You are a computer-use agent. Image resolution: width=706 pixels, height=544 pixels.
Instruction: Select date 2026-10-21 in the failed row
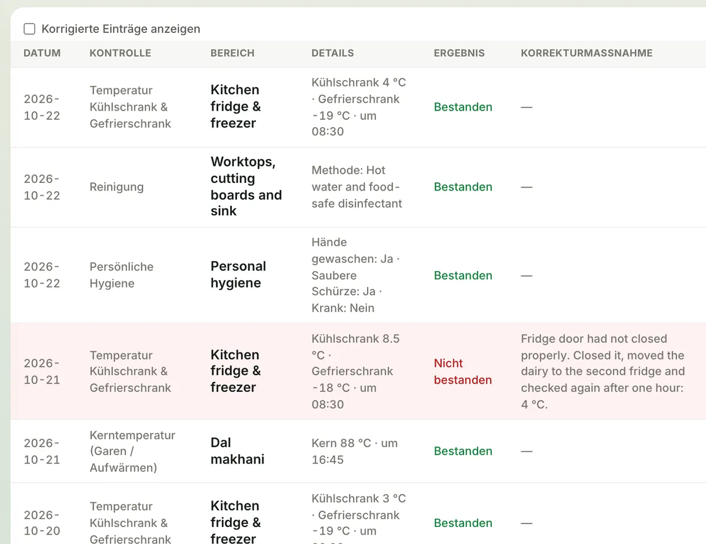point(42,372)
